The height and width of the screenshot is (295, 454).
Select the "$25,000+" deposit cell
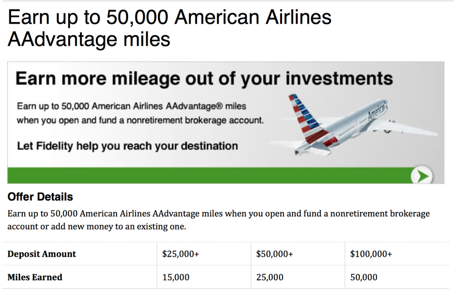click(x=181, y=254)
